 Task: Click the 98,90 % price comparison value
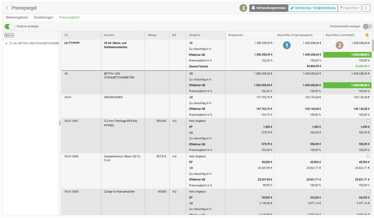click(268, 185)
